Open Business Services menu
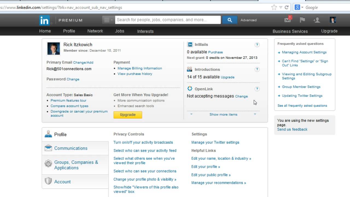Image resolution: width=350 pixels, height=197 pixels. coord(290,31)
